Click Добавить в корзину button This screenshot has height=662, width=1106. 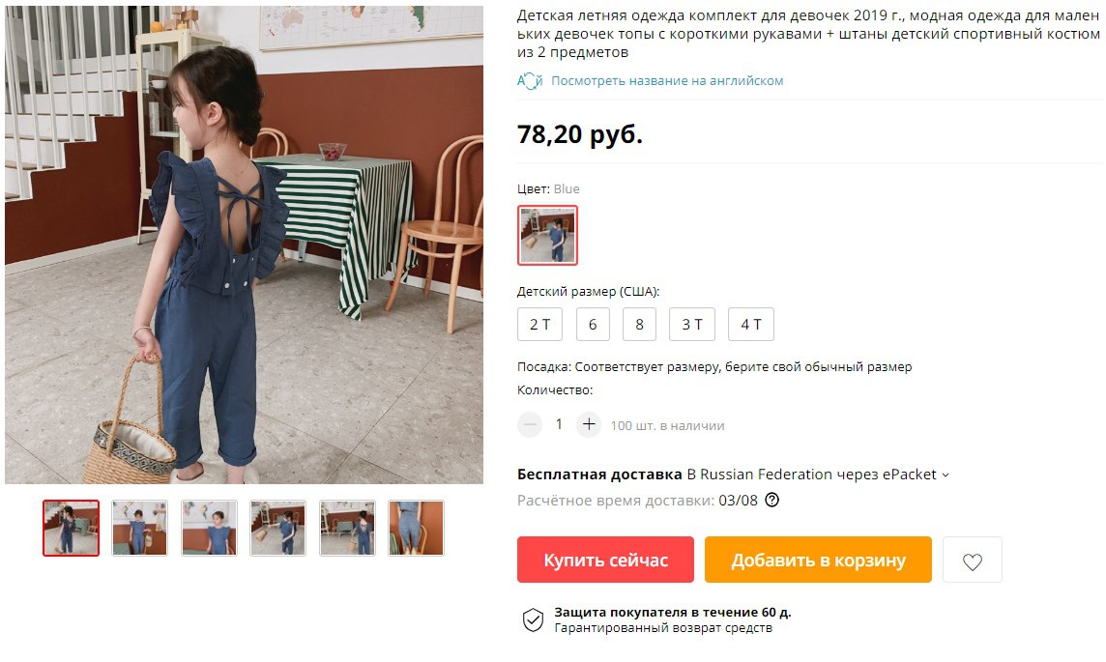pyautogui.click(x=818, y=560)
